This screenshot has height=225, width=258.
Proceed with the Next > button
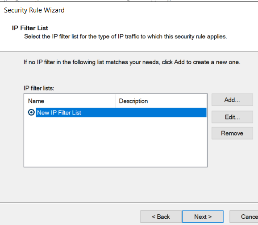tap(203, 217)
